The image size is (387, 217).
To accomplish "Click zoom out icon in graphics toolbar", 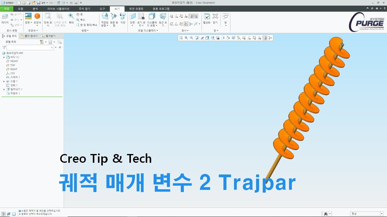I will tap(191, 38).
